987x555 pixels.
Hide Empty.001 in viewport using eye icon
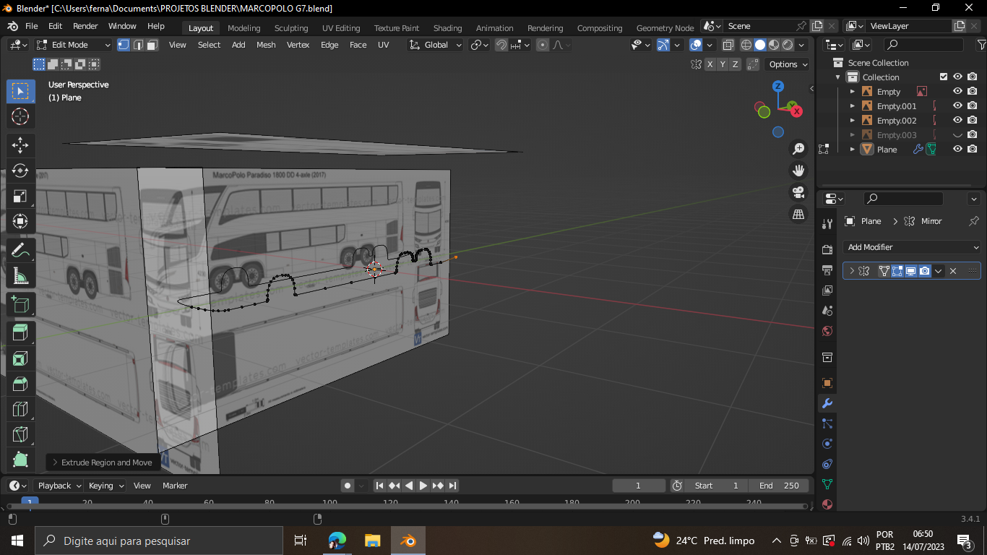(x=957, y=106)
